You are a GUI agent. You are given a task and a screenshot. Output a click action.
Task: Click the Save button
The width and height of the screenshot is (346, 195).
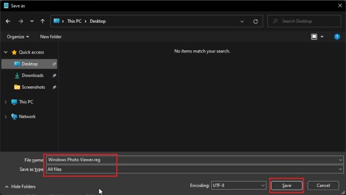tap(287, 185)
